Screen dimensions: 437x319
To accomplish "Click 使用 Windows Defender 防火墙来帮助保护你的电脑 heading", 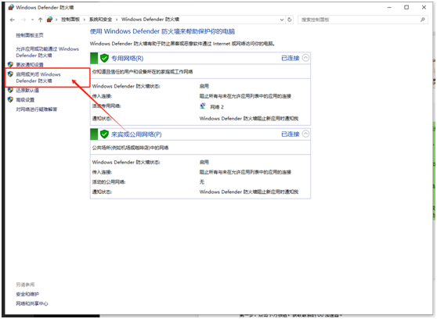I will (162, 31).
